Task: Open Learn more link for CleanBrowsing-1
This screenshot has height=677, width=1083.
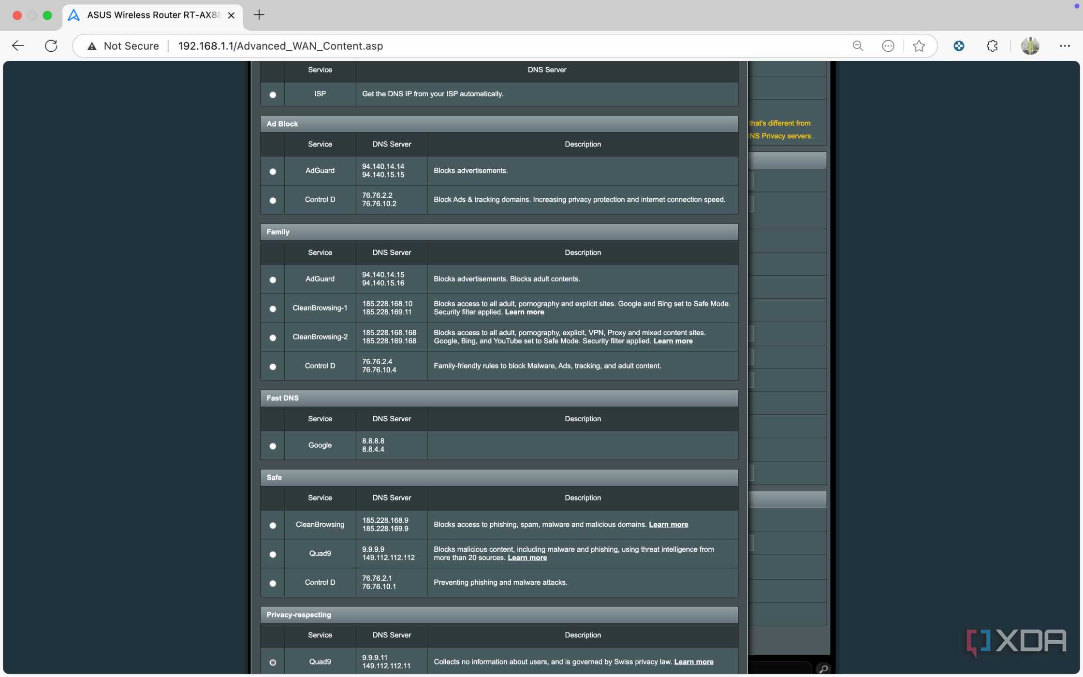Action: [525, 312]
